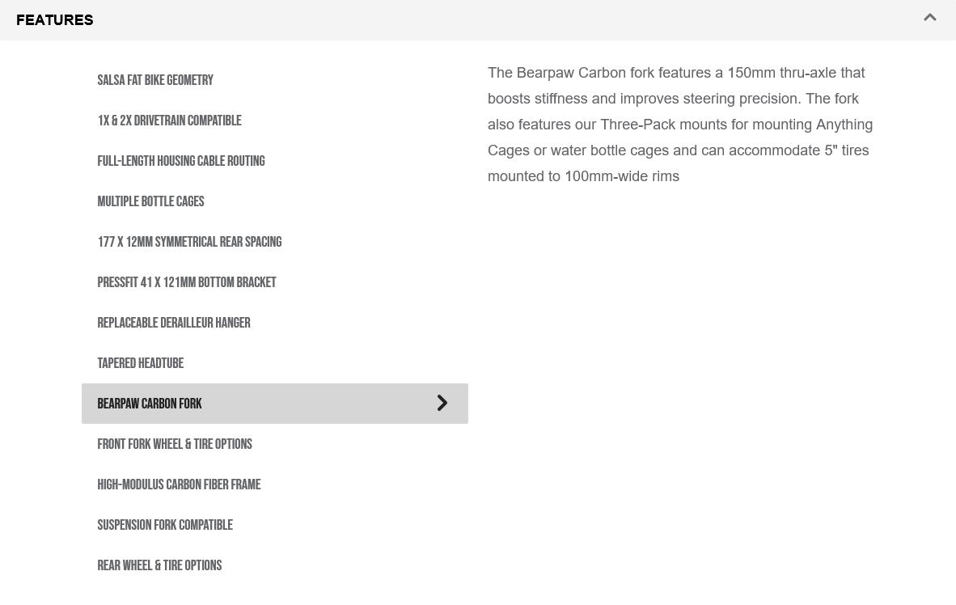956x605 pixels.
Task: Select Salsa Fat Bike Geometry feature
Action: tap(275, 80)
